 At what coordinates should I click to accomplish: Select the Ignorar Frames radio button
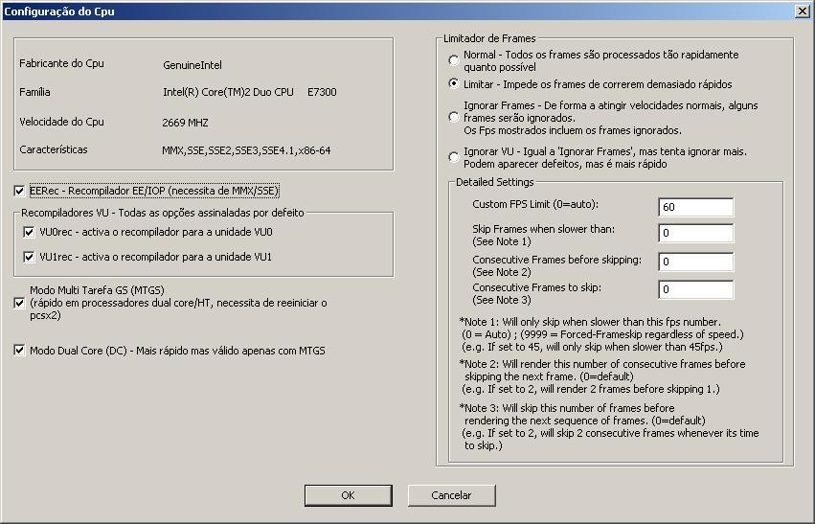[x=454, y=117]
